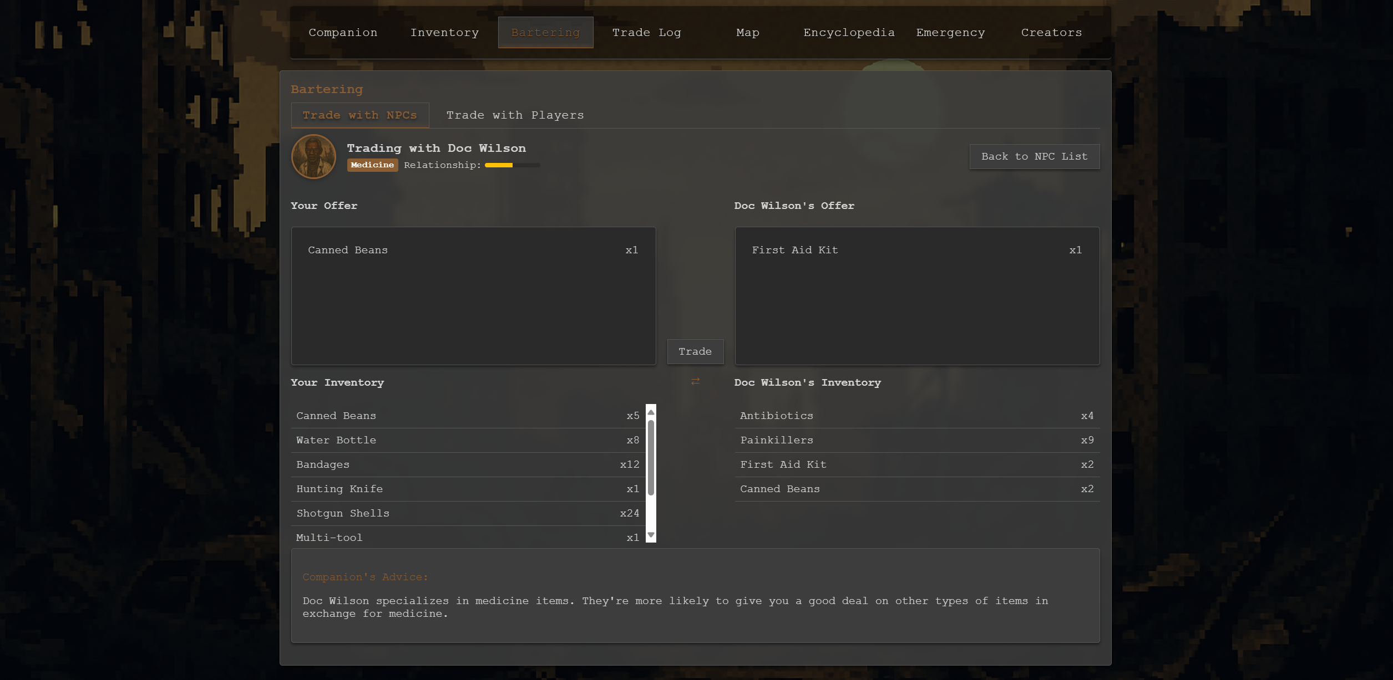Click the Medicine specialty badge
Viewport: 1393px width, 680px height.
372,165
